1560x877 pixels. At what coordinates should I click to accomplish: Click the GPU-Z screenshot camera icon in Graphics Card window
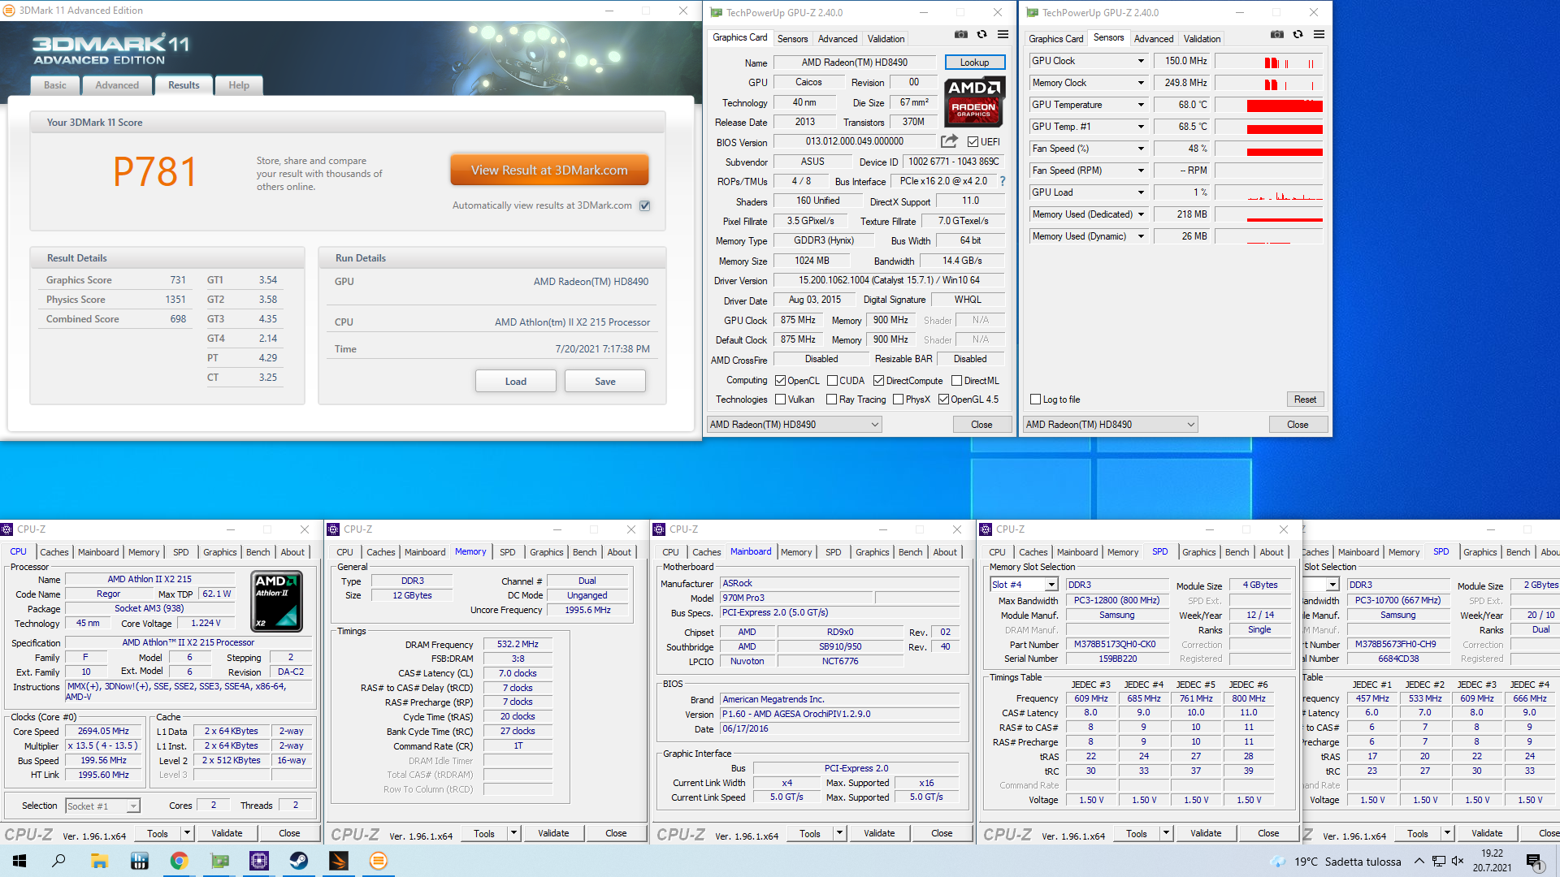(x=961, y=35)
